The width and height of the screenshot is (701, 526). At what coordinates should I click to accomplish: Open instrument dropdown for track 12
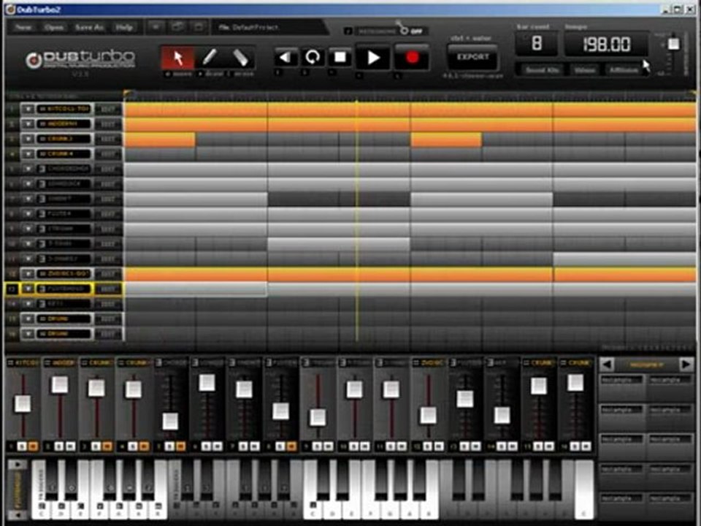pos(28,274)
